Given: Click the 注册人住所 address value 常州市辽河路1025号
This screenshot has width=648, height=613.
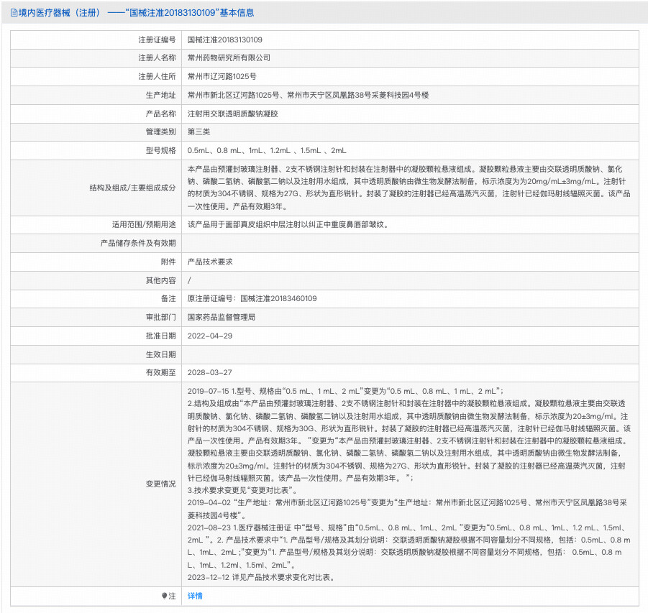Looking at the screenshot, I should tap(222, 76).
